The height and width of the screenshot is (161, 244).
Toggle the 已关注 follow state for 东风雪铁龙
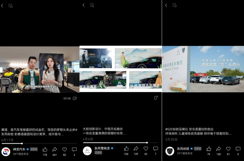click(x=98, y=152)
